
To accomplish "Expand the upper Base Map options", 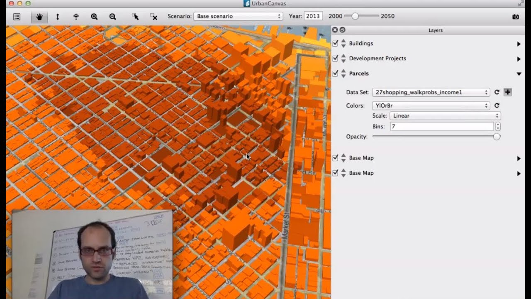I will (x=519, y=159).
